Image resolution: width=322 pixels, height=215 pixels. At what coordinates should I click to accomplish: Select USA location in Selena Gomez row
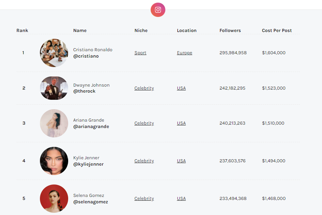point(181,198)
